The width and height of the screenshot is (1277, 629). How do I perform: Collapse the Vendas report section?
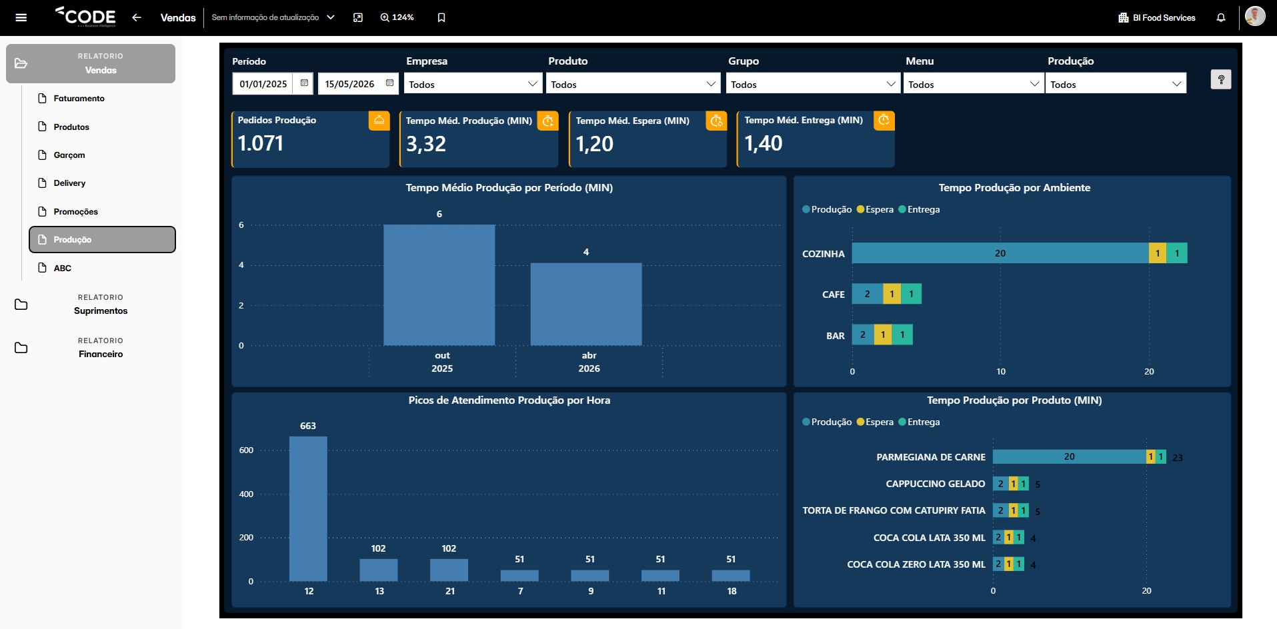[91, 63]
